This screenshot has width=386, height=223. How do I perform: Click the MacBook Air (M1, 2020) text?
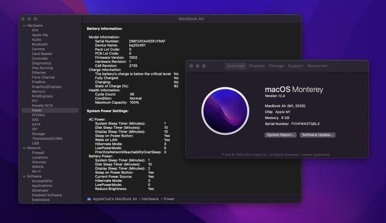[x=285, y=106]
